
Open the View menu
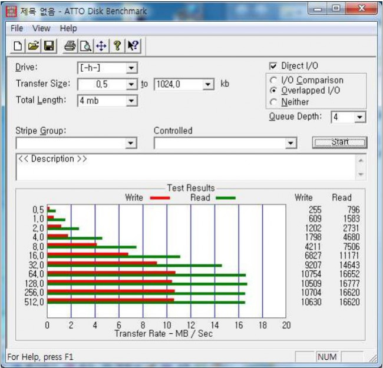coord(41,28)
